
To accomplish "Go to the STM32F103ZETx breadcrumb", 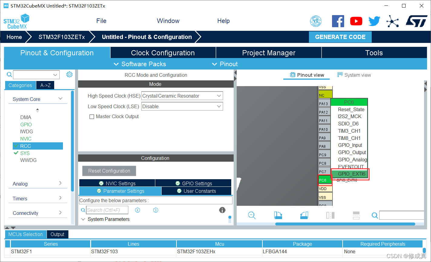I will tap(62, 37).
